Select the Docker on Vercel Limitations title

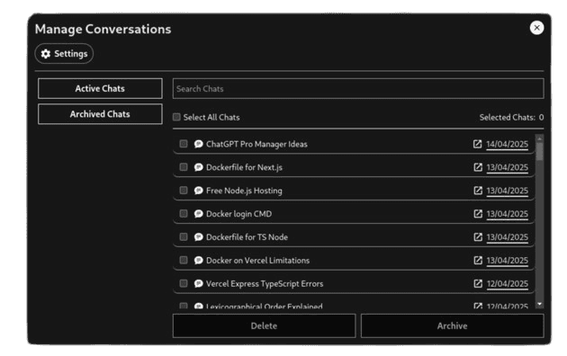tap(257, 261)
